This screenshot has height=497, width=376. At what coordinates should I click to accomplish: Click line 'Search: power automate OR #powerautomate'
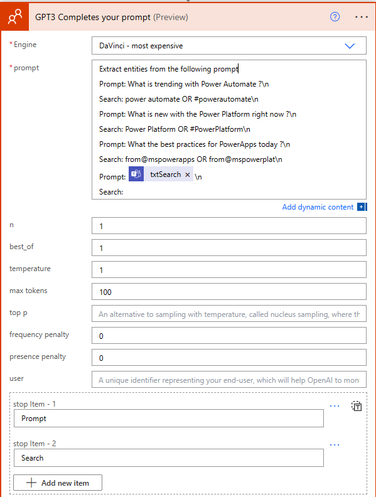tap(178, 99)
